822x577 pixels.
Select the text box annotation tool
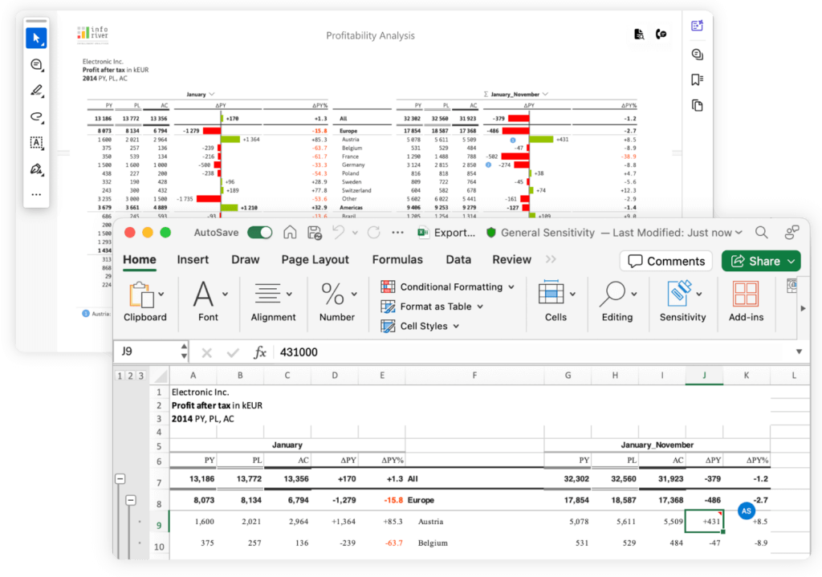pyautogui.click(x=36, y=143)
